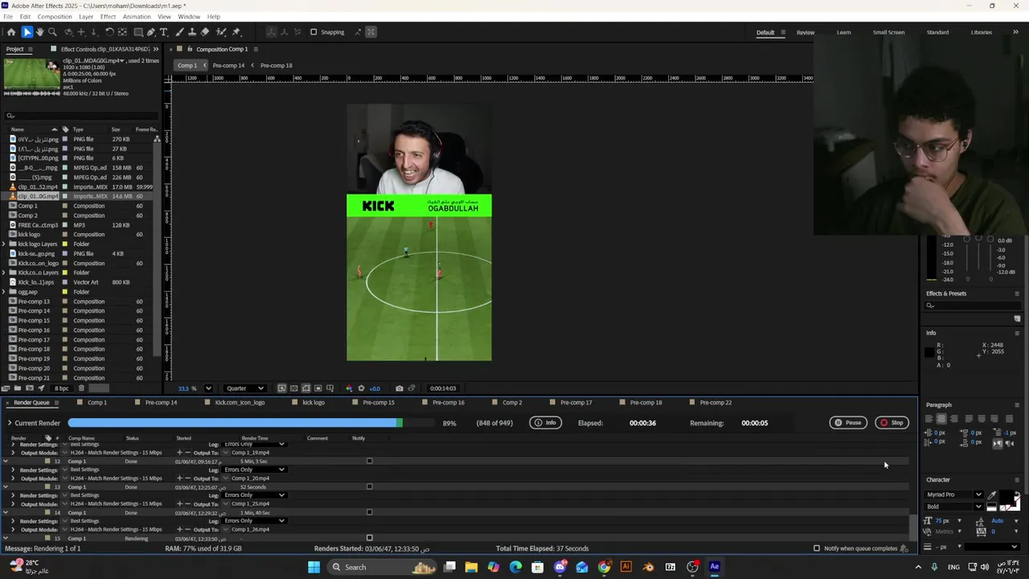Click the Windows Start button
This screenshot has width=1029, height=579.
point(314,567)
